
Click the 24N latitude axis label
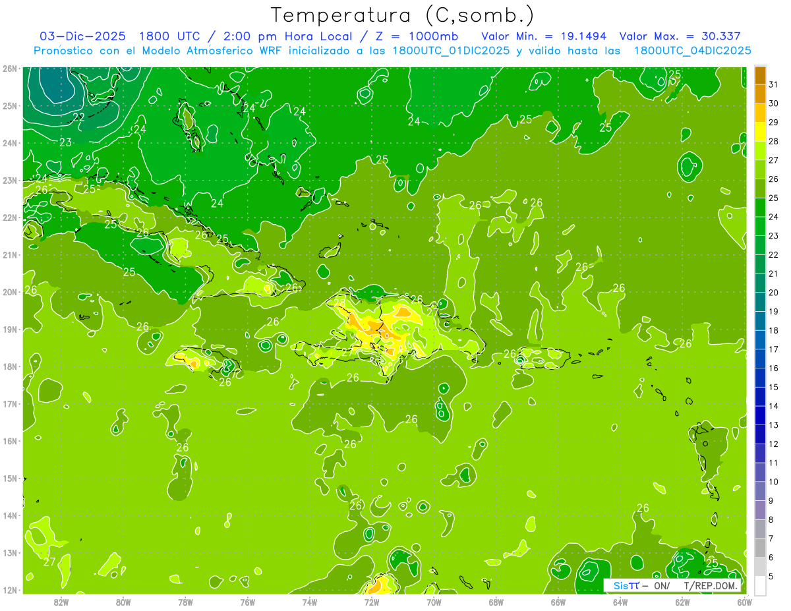(9, 143)
